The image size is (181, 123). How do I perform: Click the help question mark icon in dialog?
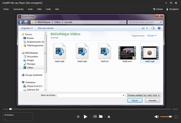click(159, 28)
